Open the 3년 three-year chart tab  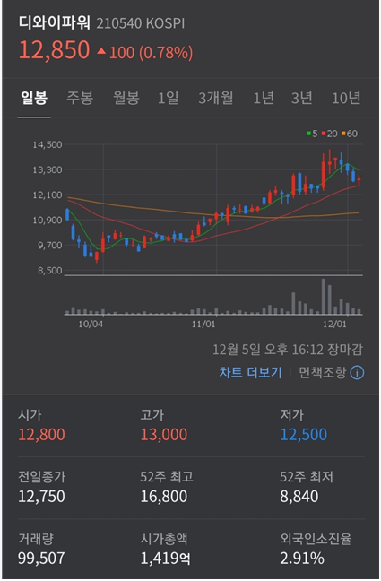coord(302,99)
